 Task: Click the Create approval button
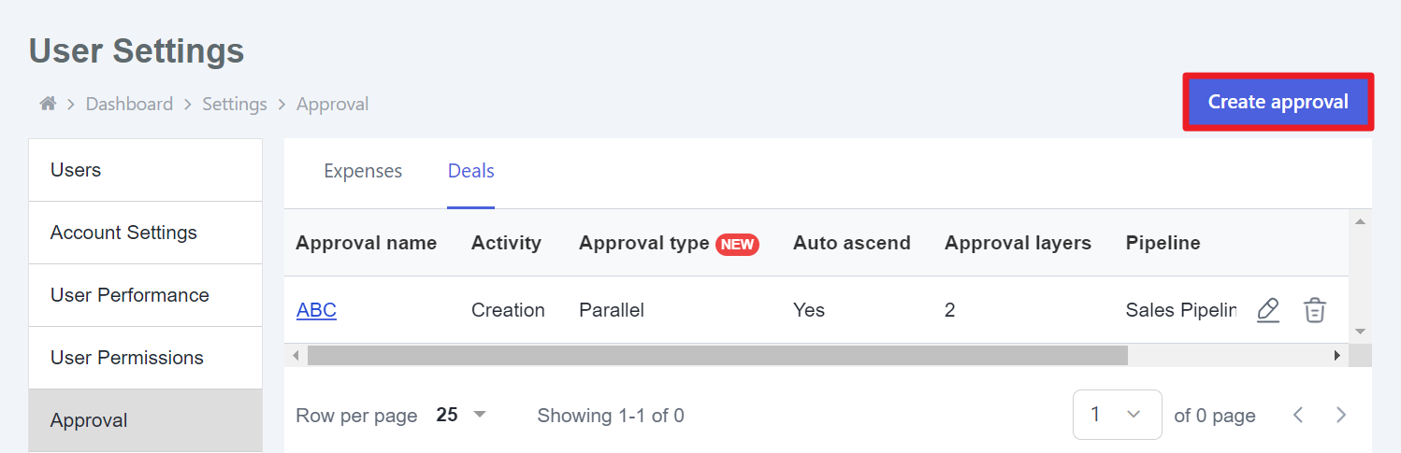(x=1278, y=102)
